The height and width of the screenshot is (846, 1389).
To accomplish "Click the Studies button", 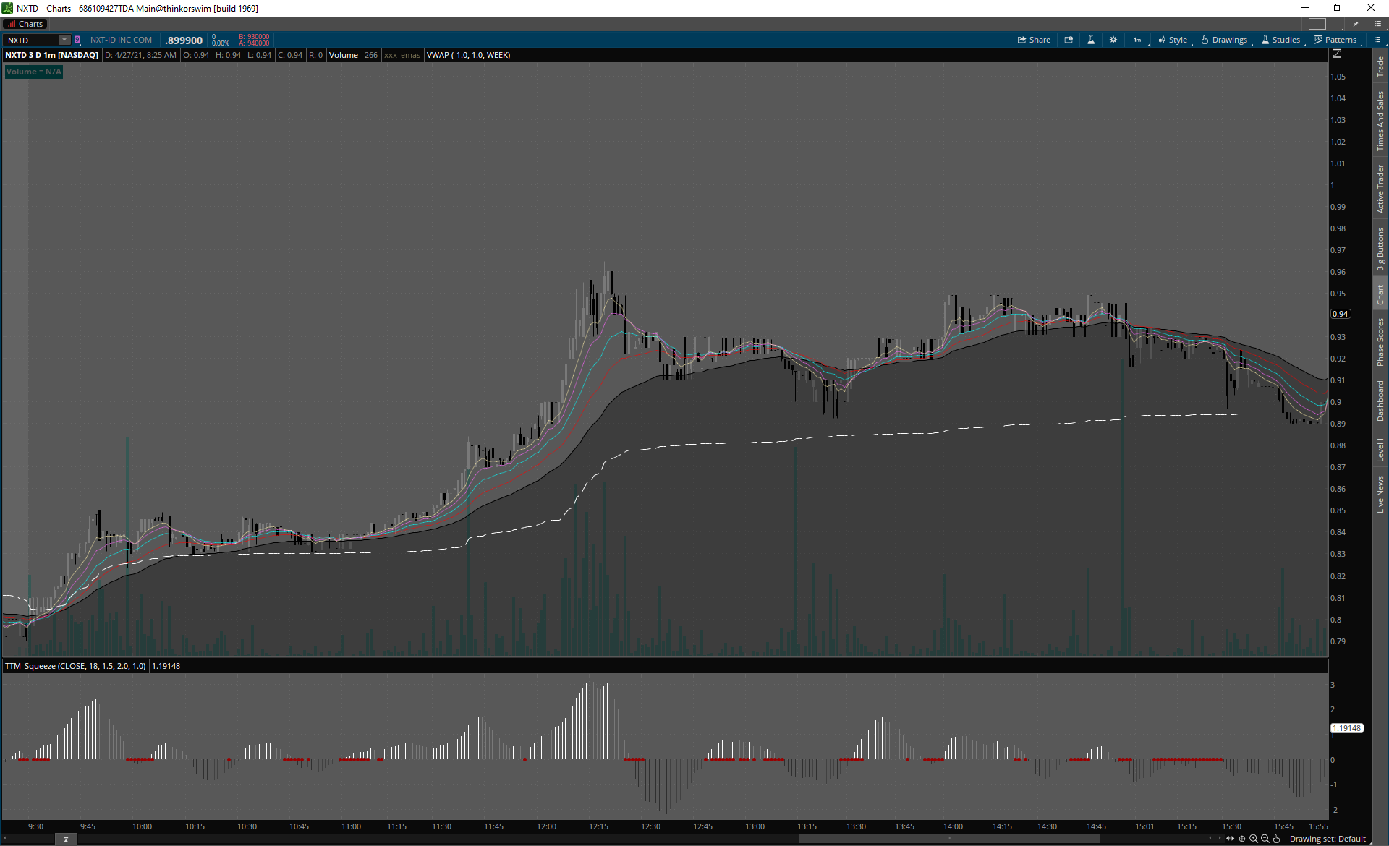I will [x=1281, y=40].
